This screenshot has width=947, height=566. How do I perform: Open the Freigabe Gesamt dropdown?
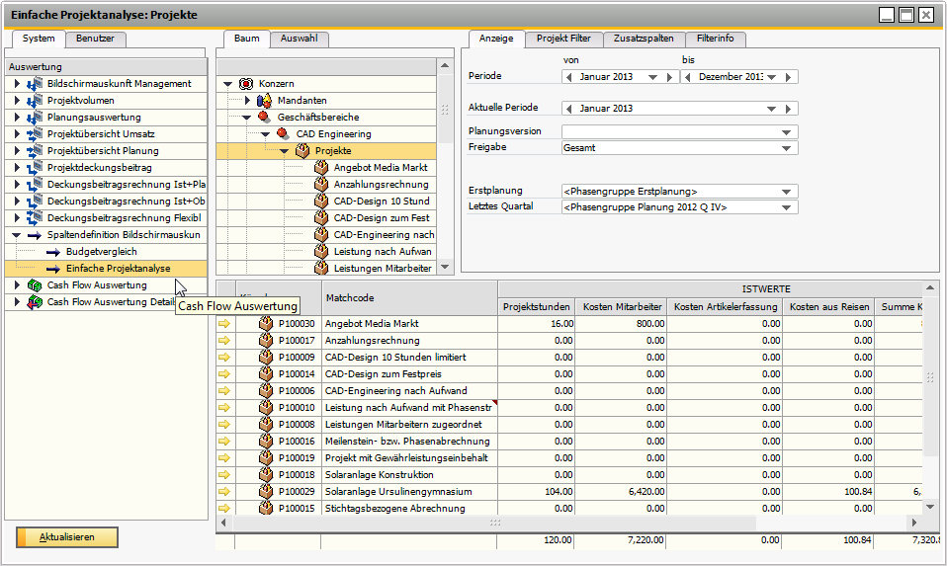click(787, 148)
